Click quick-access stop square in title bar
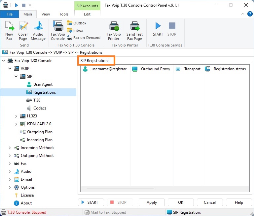The image size is (254, 216). point(24,5)
